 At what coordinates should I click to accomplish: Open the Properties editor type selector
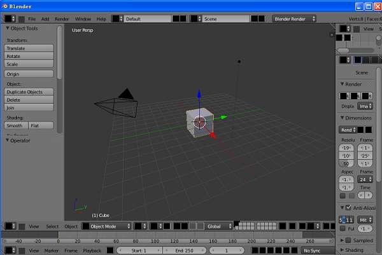pos(345,60)
